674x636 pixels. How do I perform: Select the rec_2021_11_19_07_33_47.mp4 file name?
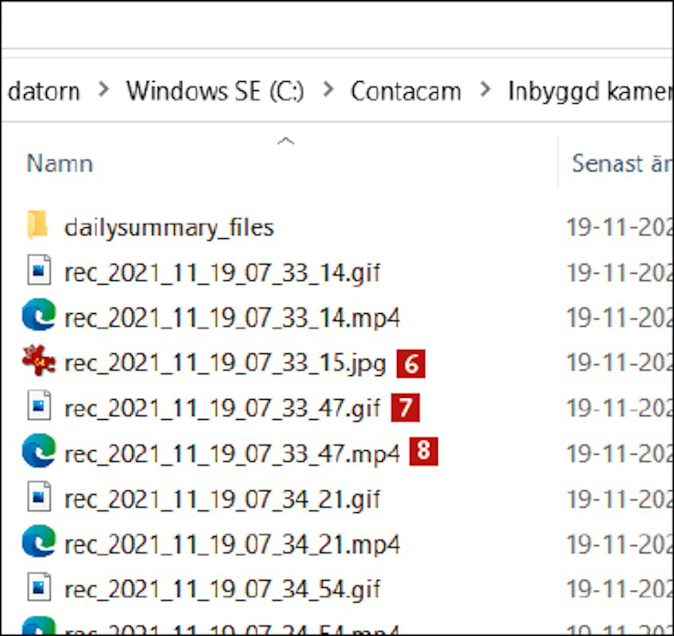(232, 454)
